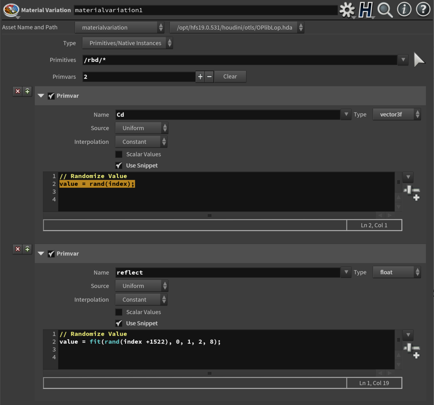The width and height of the screenshot is (434, 405).
Task: Click the node name field materialvariation1
Action: [x=205, y=10]
